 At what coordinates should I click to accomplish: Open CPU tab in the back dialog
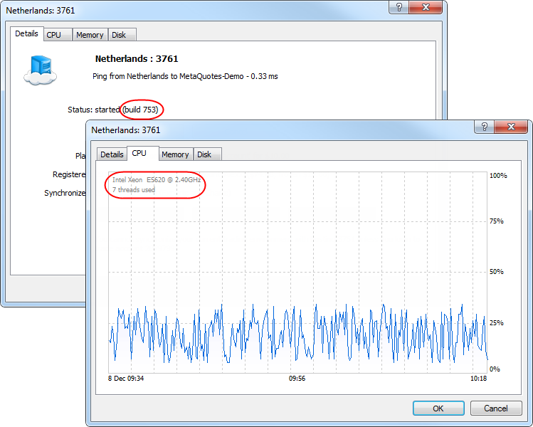coord(53,35)
